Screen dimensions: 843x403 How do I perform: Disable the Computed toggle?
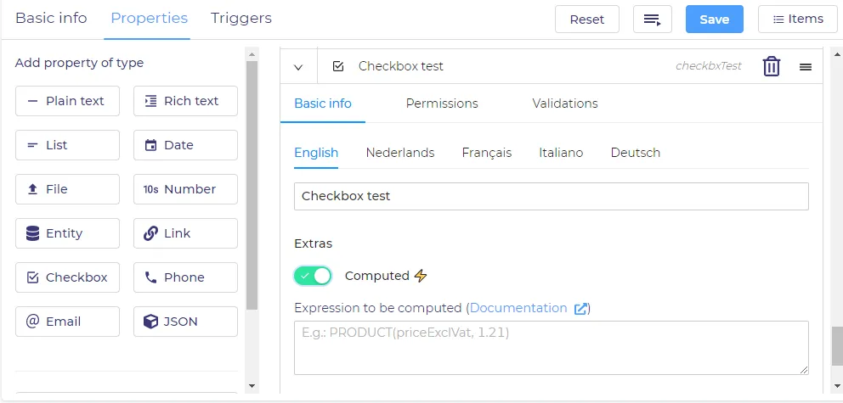click(313, 276)
